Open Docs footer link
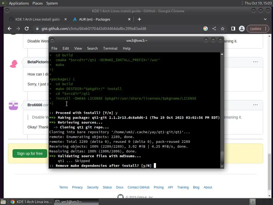This screenshot has height=205, width=273. 120,187
